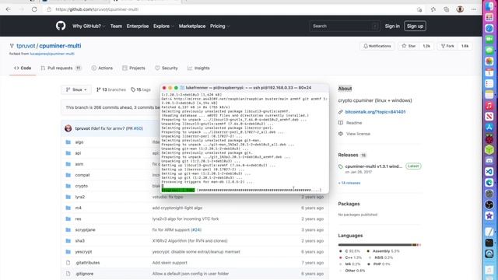The image size is (498, 280).
Task: Open Raspberry Pi Imager in the dock
Action: (489, 138)
